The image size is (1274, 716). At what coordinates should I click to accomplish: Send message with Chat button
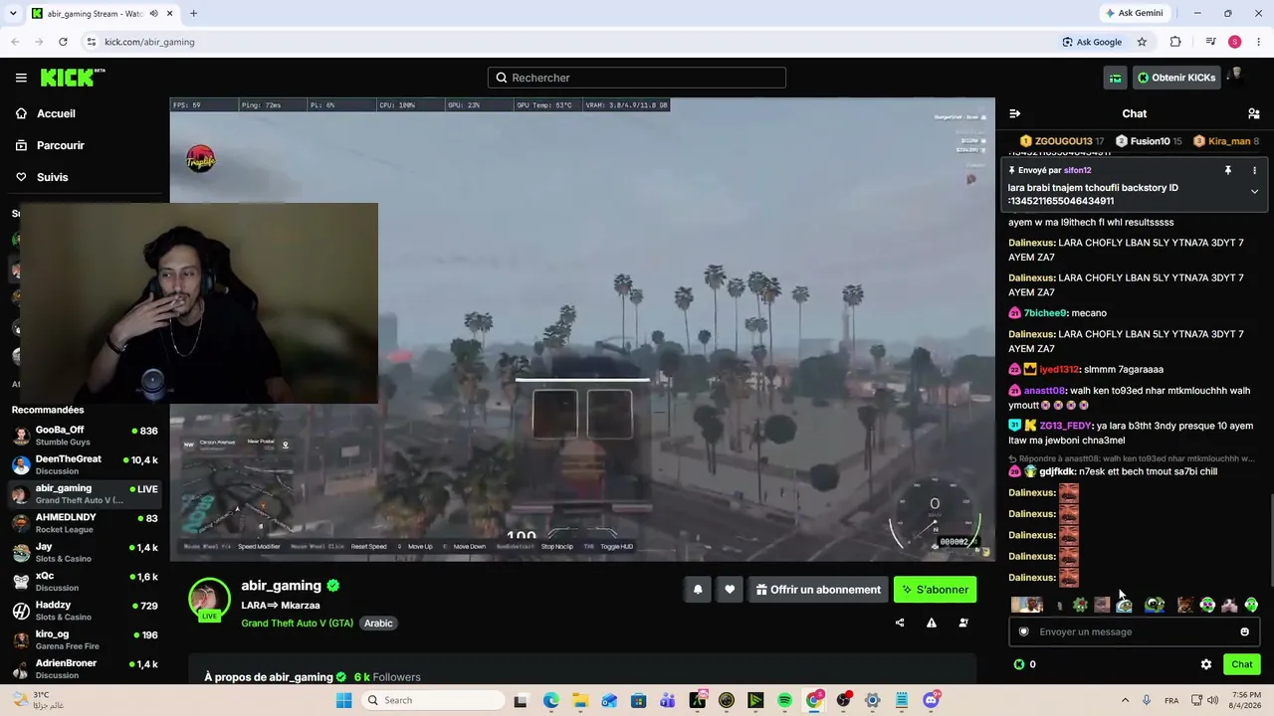[1242, 664]
